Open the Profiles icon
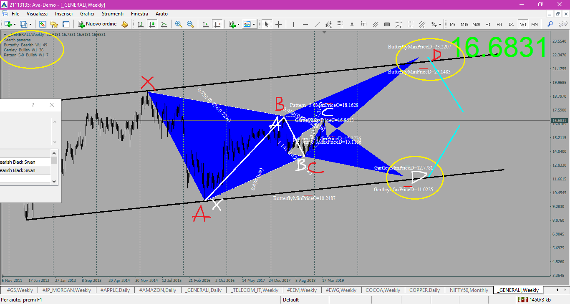 tap(23, 24)
